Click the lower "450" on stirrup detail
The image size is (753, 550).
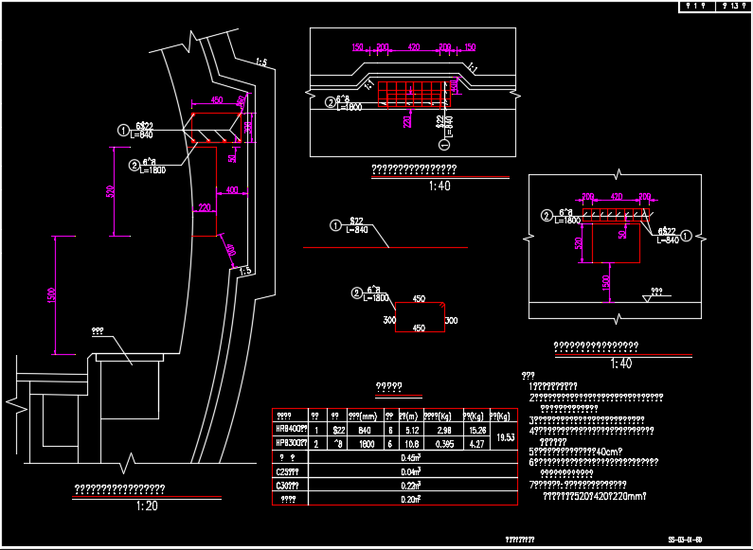pos(419,328)
